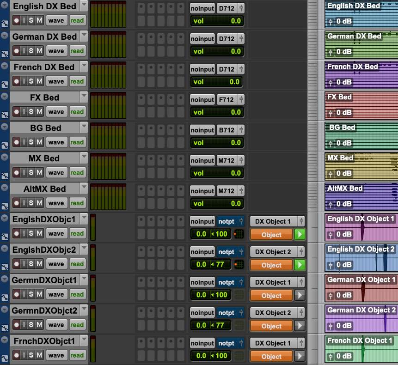Open the wave track view selector on German DX Bed
This screenshot has height=365, width=398.
56,51
